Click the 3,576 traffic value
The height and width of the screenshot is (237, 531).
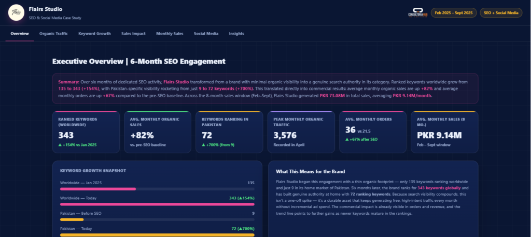(x=285, y=135)
